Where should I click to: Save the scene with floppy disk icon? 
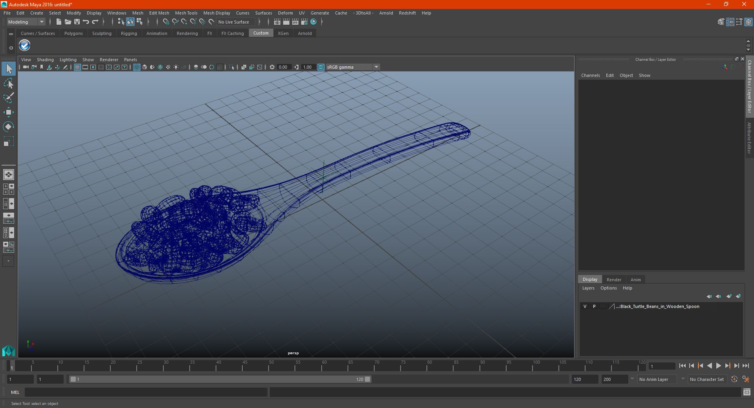point(77,22)
